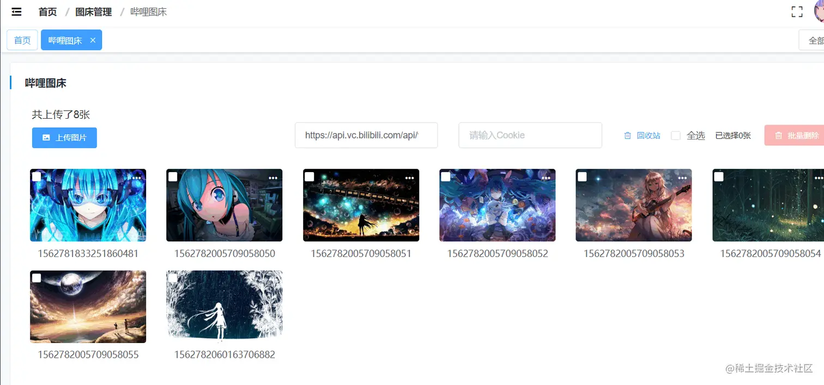
Task: Switch to the 首页 tab
Action: tap(22, 40)
